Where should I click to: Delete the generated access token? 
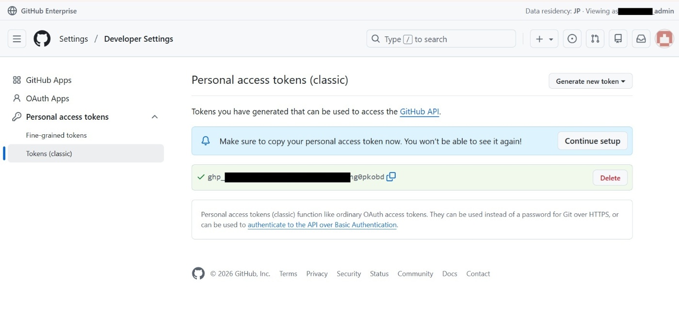[610, 178]
